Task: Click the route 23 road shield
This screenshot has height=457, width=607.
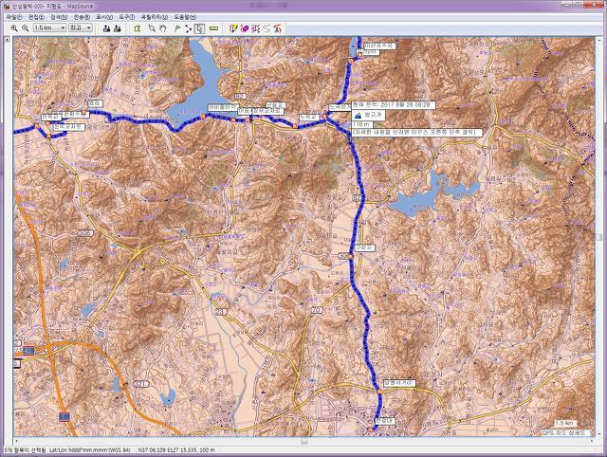Action: click(221, 312)
